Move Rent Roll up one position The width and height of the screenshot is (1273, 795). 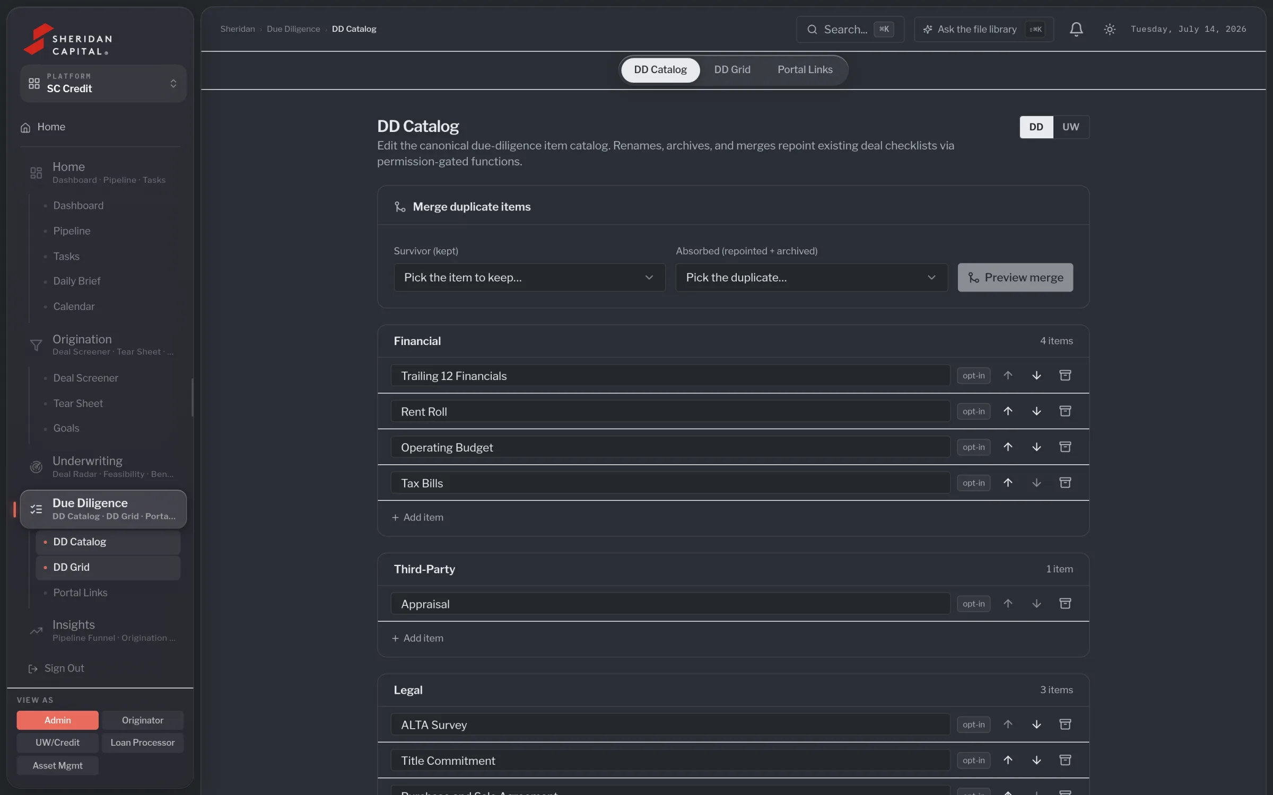click(1008, 411)
